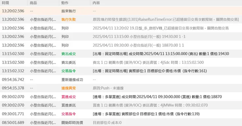Image resolution: width=242 pixels, height=126 pixels.
Task: Select the buy order text with 委託書號 4jMWw
Action: [150, 105]
